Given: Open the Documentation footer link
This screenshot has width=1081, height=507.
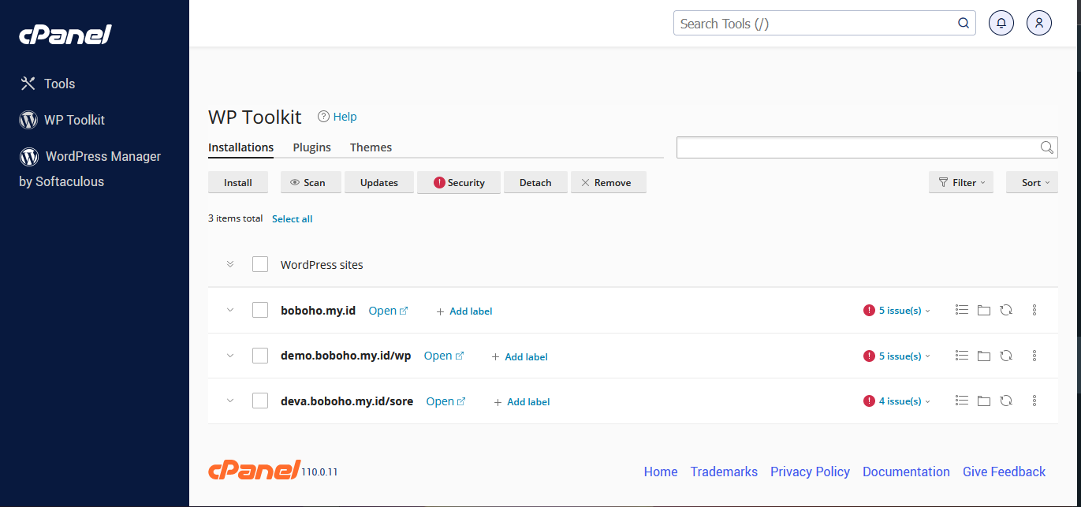Looking at the screenshot, I should coord(906,472).
